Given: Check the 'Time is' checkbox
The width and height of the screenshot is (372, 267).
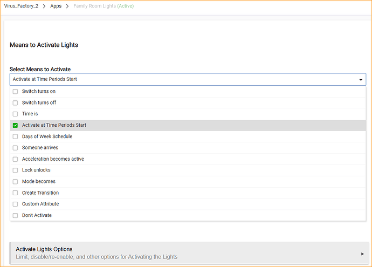Looking at the screenshot, I should point(15,114).
